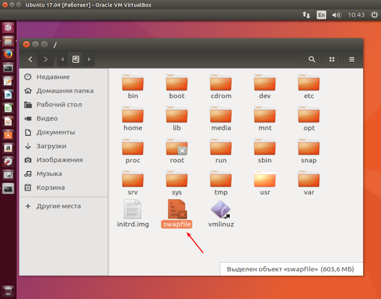Image resolution: width=381 pixels, height=299 pixels.
Task: Open LibreOffice Calc from dock
Action: (8, 108)
